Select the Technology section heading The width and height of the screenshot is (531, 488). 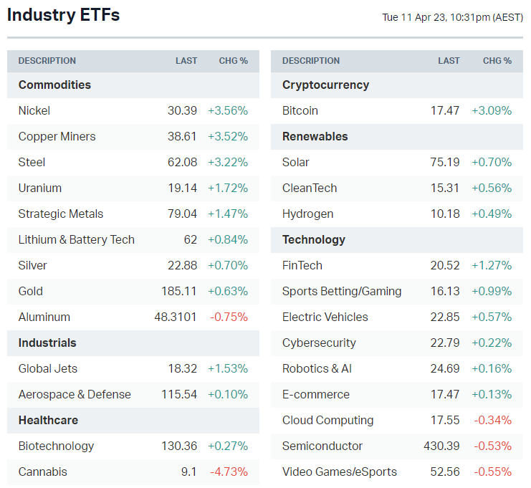coord(313,239)
